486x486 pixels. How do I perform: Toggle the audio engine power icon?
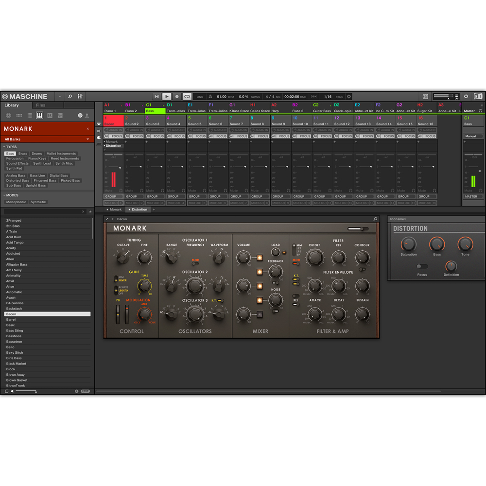466,96
